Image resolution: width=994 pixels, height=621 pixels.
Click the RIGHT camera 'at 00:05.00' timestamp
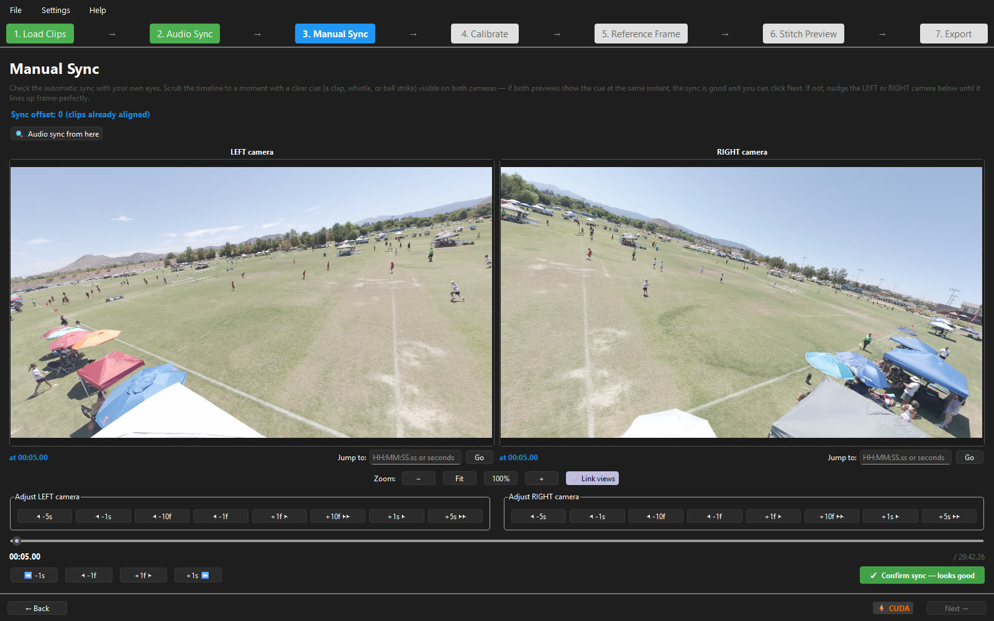tap(519, 458)
